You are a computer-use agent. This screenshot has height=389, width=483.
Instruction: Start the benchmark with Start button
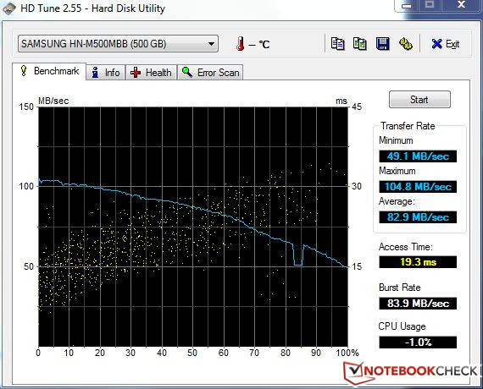(419, 99)
